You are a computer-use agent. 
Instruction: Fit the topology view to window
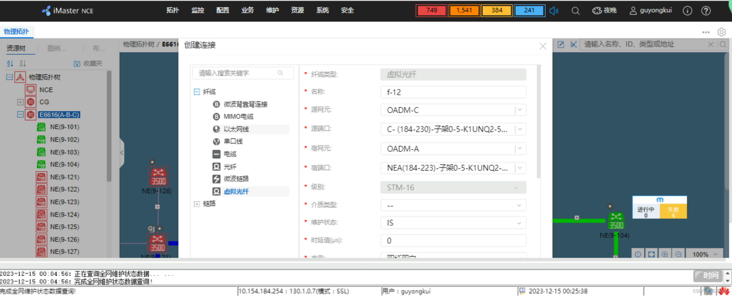click(651, 254)
